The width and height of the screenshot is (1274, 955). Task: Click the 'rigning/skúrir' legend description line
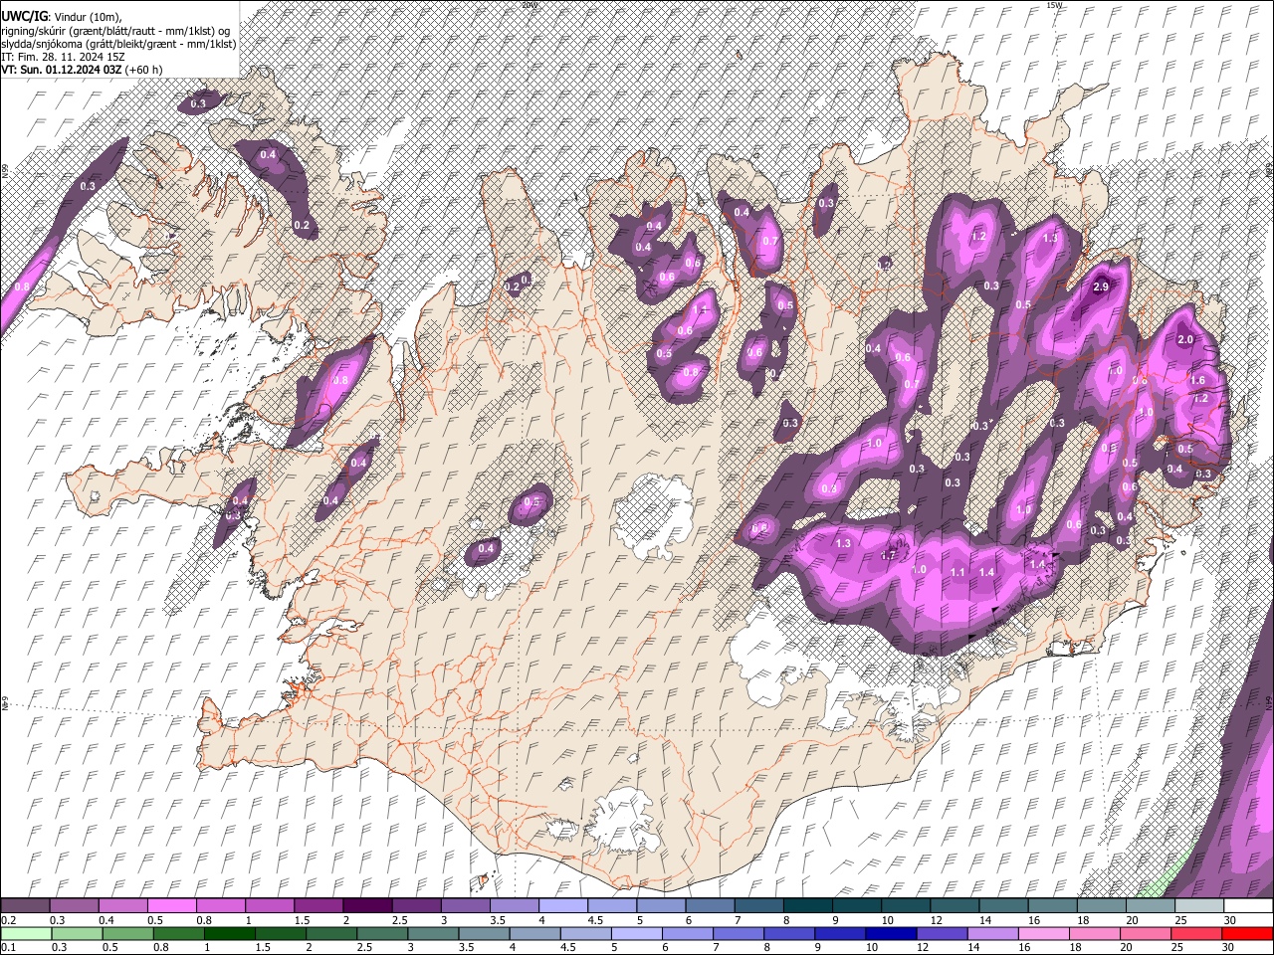pos(114,31)
